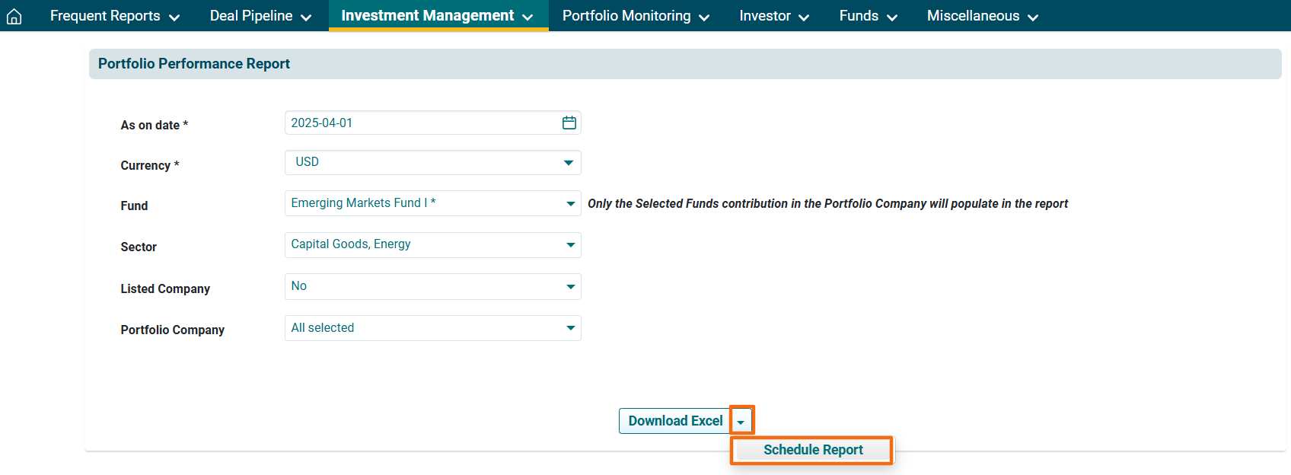Expand the Frequent Reports menu

tap(114, 16)
